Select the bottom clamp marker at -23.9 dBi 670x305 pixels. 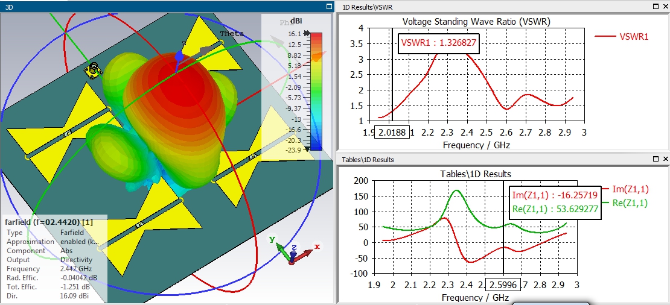307,149
